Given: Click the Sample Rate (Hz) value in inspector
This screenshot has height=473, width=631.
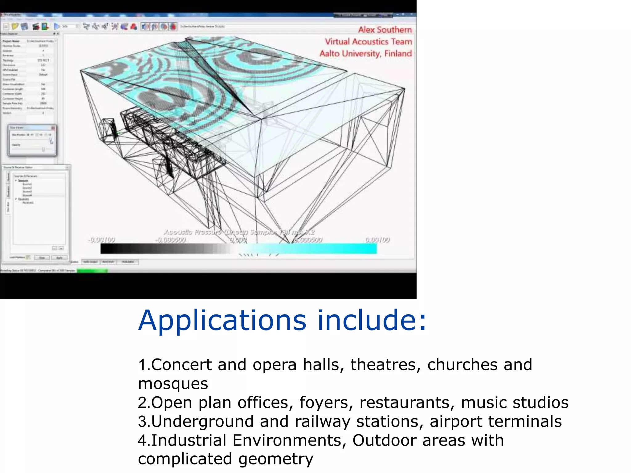Looking at the screenshot, I should (43, 103).
